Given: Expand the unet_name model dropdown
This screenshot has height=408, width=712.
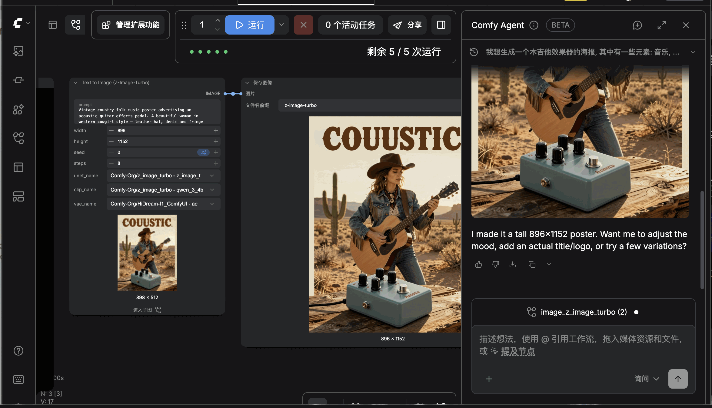Looking at the screenshot, I should (163, 176).
